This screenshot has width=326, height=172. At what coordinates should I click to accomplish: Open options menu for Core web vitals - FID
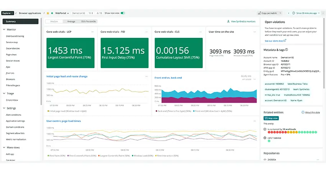(x=147, y=32)
